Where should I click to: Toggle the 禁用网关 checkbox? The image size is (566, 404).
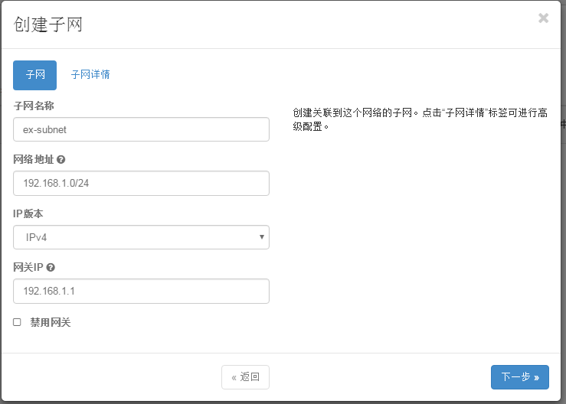[17, 322]
